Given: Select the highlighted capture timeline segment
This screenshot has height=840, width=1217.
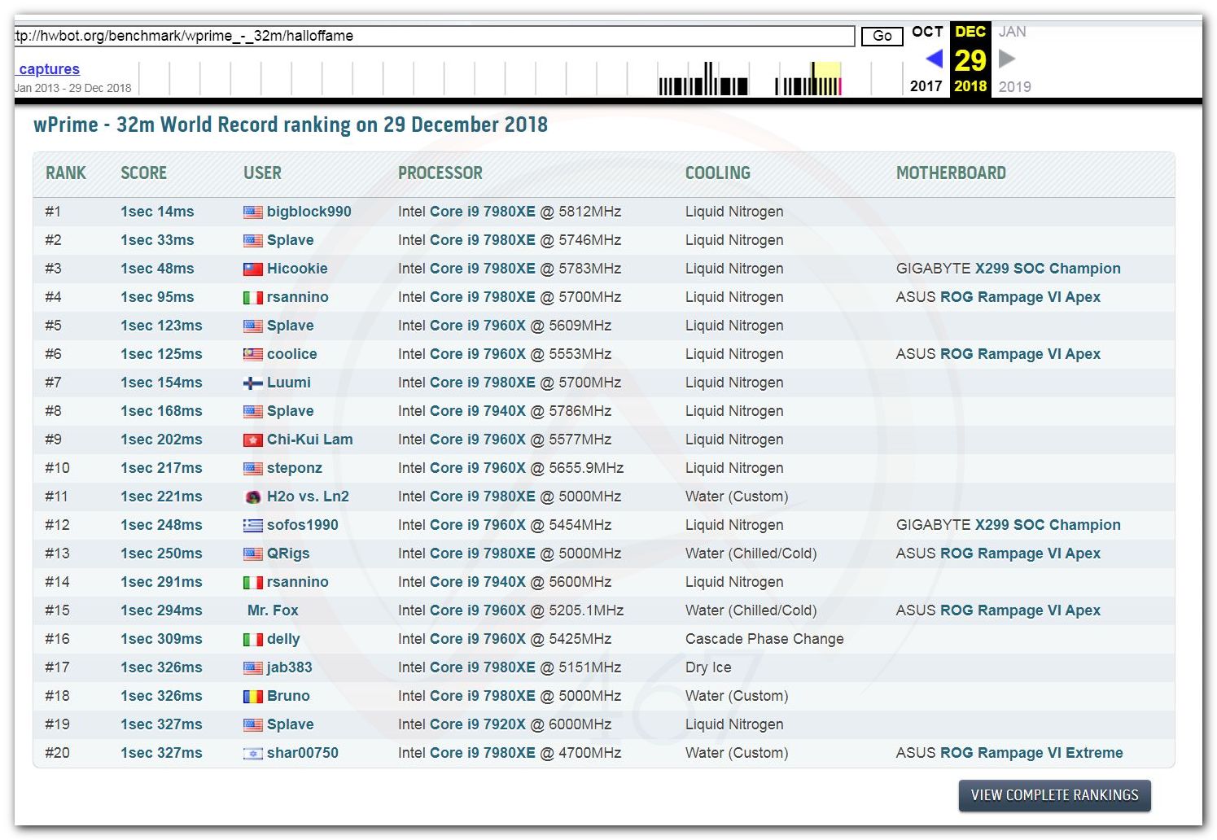Looking at the screenshot, I should (x=826, y=79).
